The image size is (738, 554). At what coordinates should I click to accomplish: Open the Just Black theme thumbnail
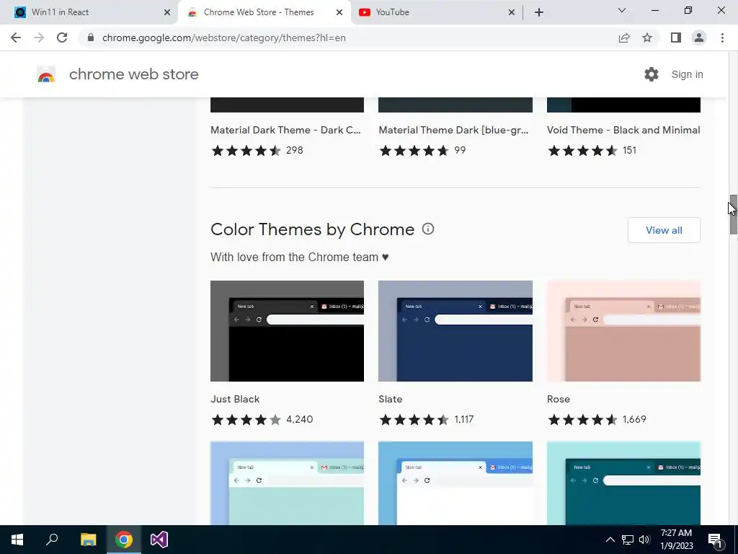tap(287, 331)
